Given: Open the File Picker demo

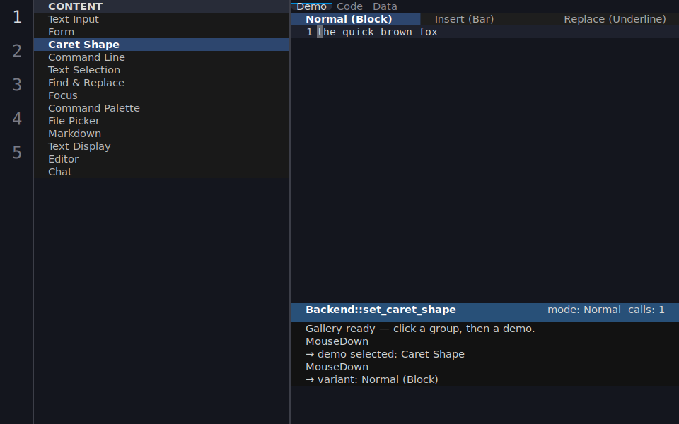Looking at the screenshot, I should tap(161, 121).
